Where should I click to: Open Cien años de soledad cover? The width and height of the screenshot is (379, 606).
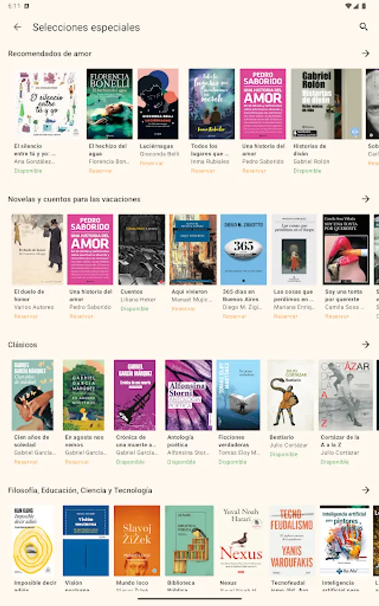coord(32,395)
